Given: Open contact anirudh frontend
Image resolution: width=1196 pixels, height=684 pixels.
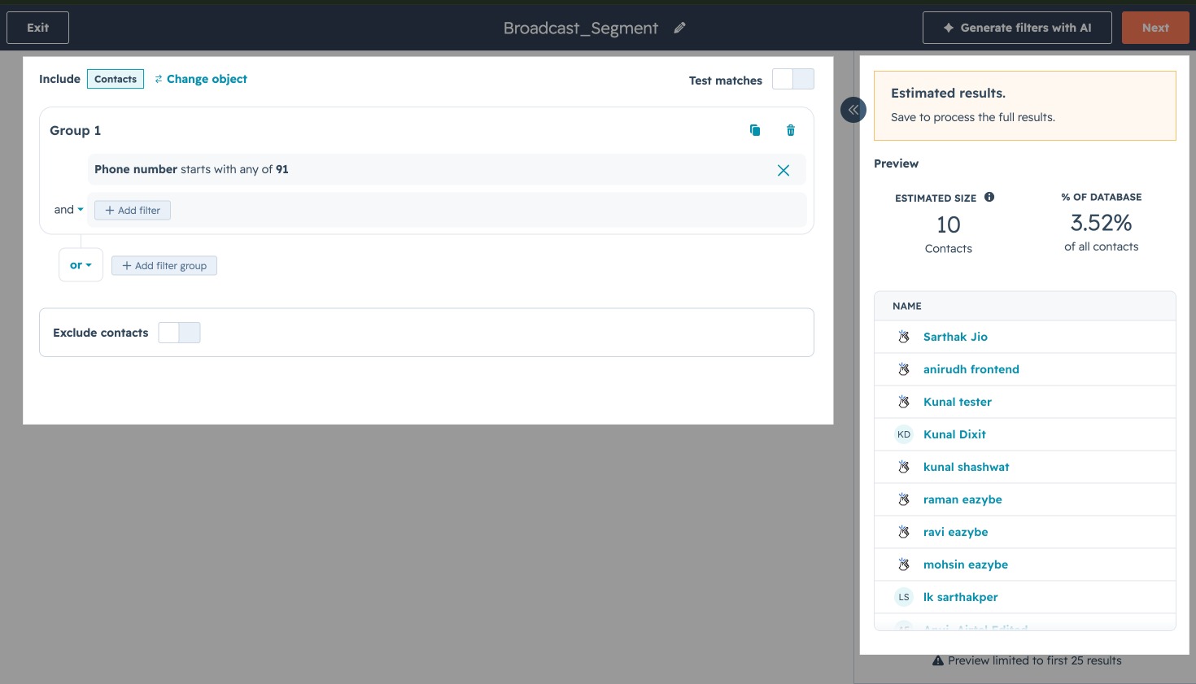Looking at the screenshot, I should click(971, 369).
